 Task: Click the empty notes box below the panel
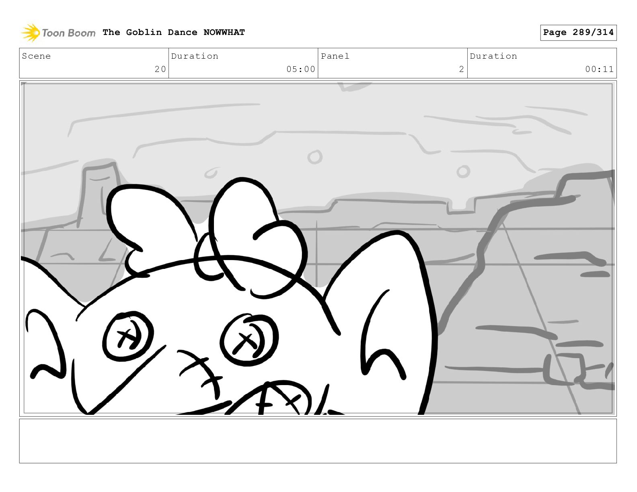tap(318, 441)
